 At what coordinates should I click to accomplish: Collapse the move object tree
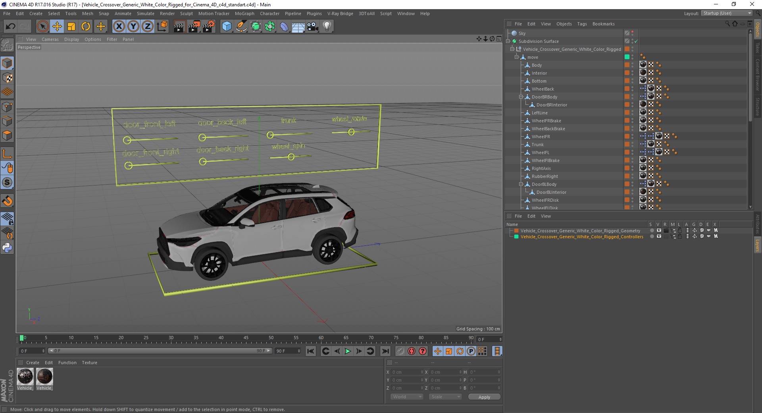click(x=517, y=57)
